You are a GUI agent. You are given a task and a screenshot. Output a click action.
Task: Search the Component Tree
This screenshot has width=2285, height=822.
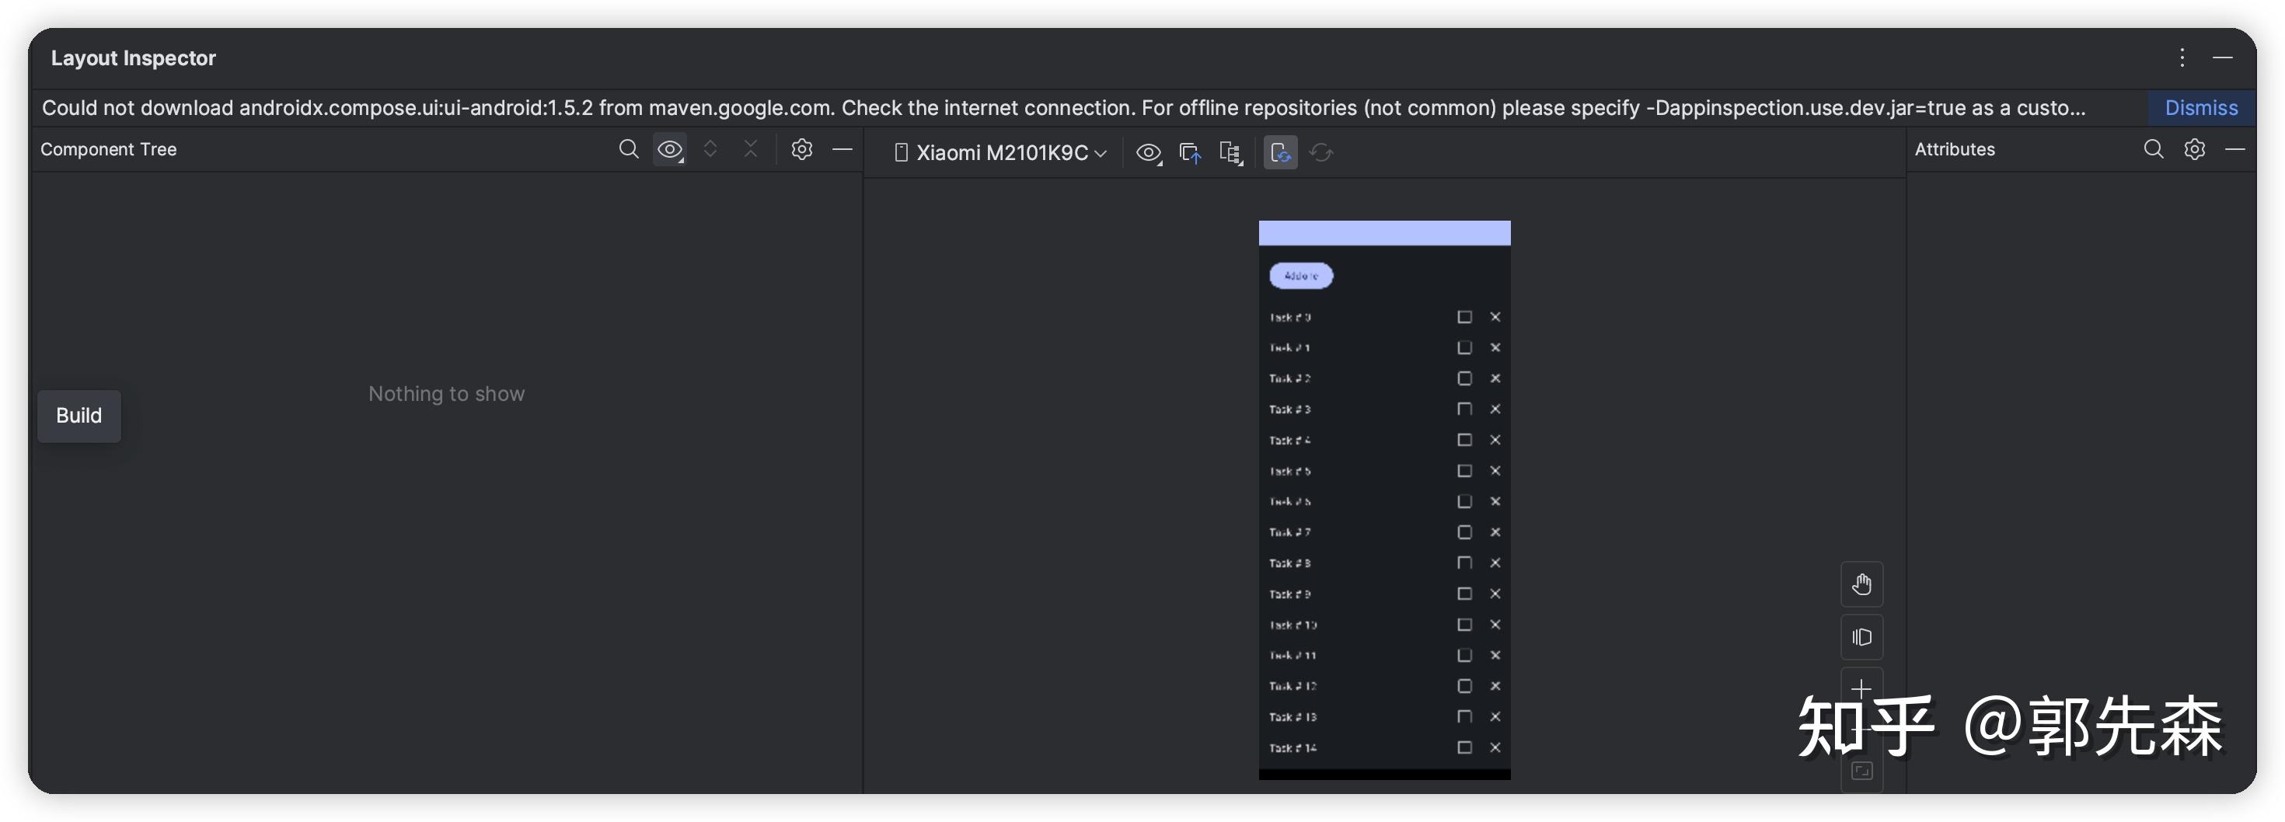628,149
